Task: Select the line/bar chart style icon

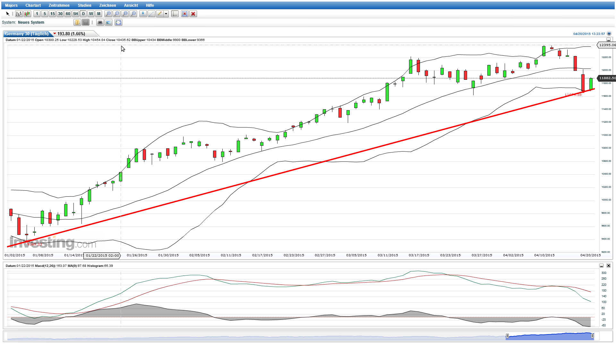Action: pos(19,14)
